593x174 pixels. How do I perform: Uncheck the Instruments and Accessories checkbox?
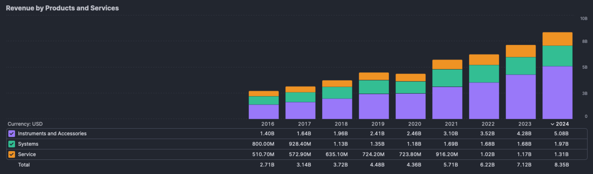pyautogui.click(x=12, y=134)
